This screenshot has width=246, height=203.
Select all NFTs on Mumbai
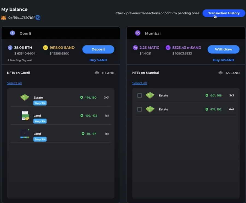[x=139, y=83]
